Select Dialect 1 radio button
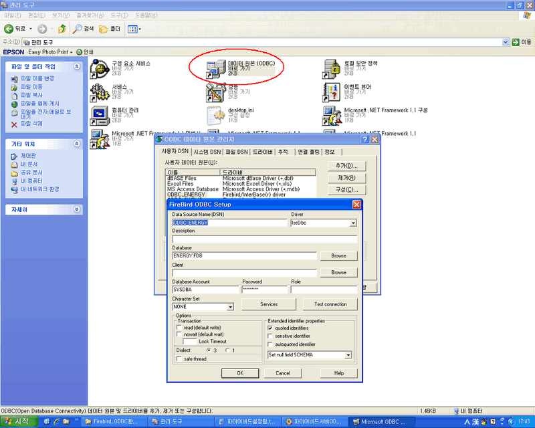535x428 pixels. [x=227, y=350]
